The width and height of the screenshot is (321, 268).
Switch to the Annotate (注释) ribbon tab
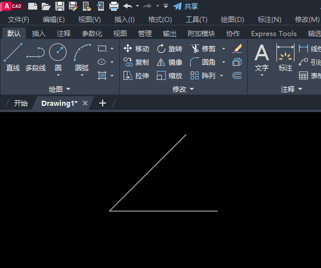[64, 34]
